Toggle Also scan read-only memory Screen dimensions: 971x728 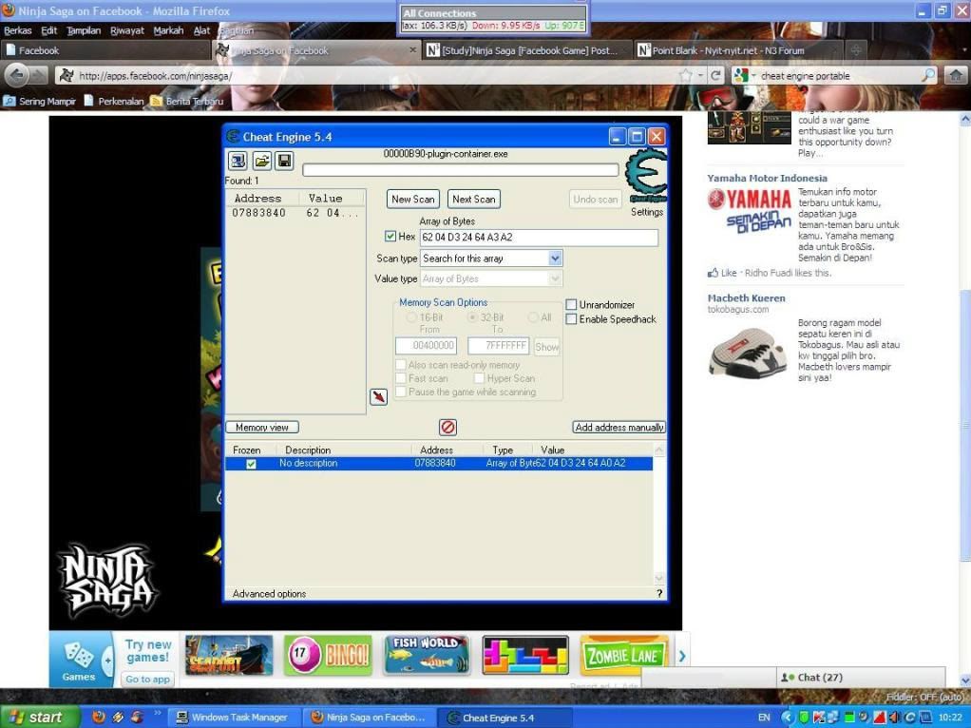pyautogui.click(x=401, y=365)
